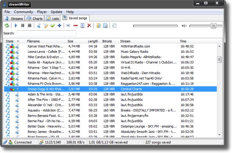This screenshot has height=153, width=232.
Task: Click the scissors cut-song toolbar icon
Action: click(39, 26)
